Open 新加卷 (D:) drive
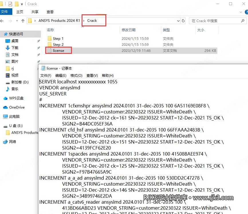This screenshot has width=248, height=214. pos(17,82)
